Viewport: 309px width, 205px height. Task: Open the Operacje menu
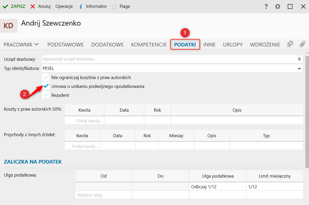[64, 7]
